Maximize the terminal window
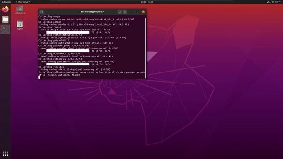Image resolution: width=283 pixels, height=159 pixels. click(x=138, y=12)
